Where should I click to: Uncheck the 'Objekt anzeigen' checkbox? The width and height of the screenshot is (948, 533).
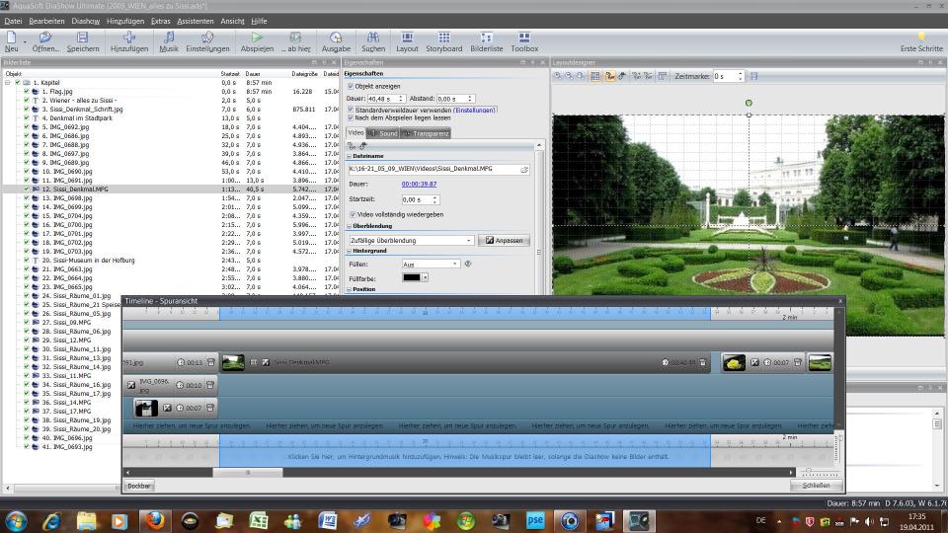click(x=351, y=86)
